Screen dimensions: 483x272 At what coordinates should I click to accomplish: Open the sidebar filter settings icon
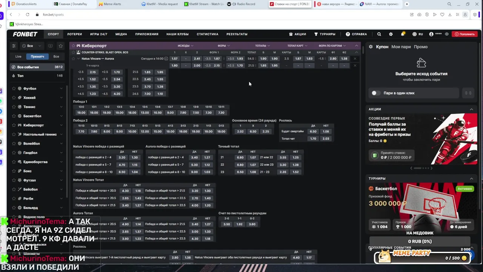tap(14, 46)
